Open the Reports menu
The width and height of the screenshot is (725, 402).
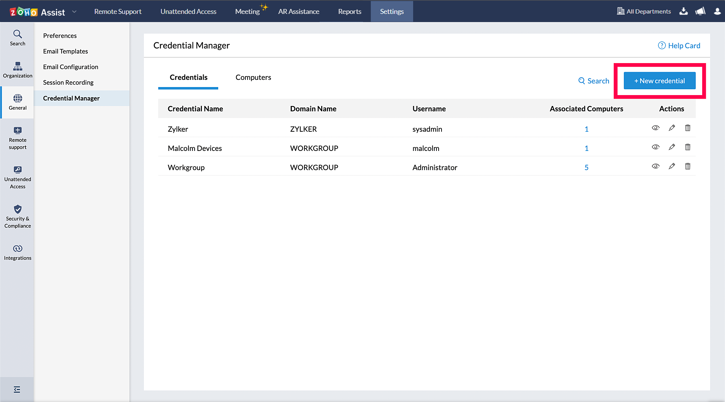(349, 11)
